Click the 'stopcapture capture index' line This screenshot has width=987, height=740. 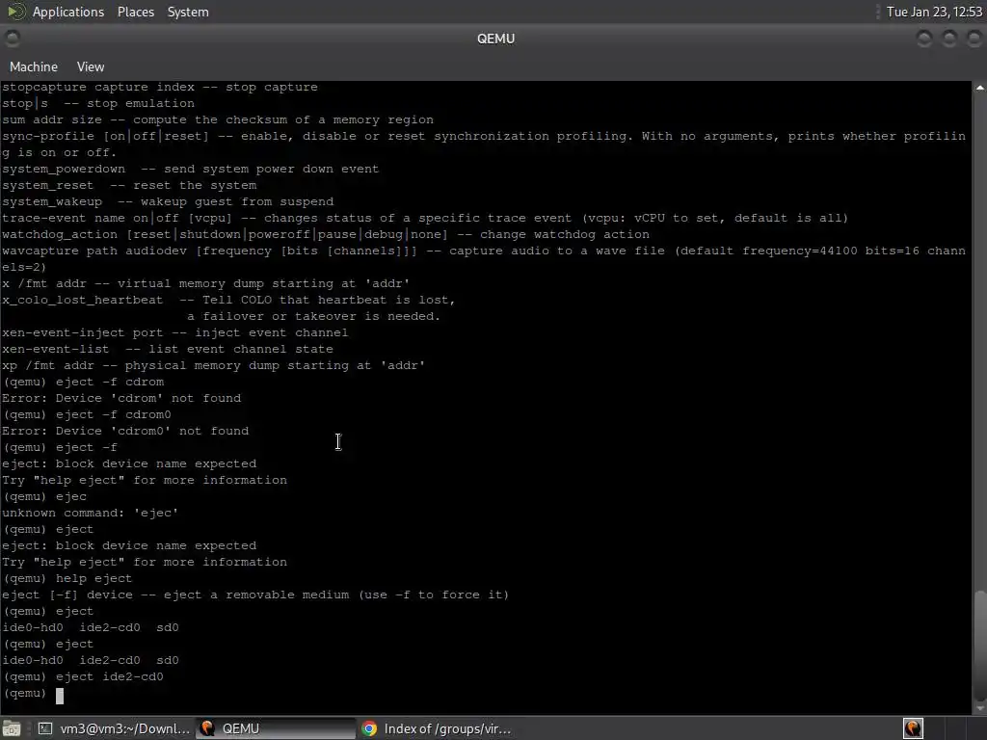click(x=160, y=88)
